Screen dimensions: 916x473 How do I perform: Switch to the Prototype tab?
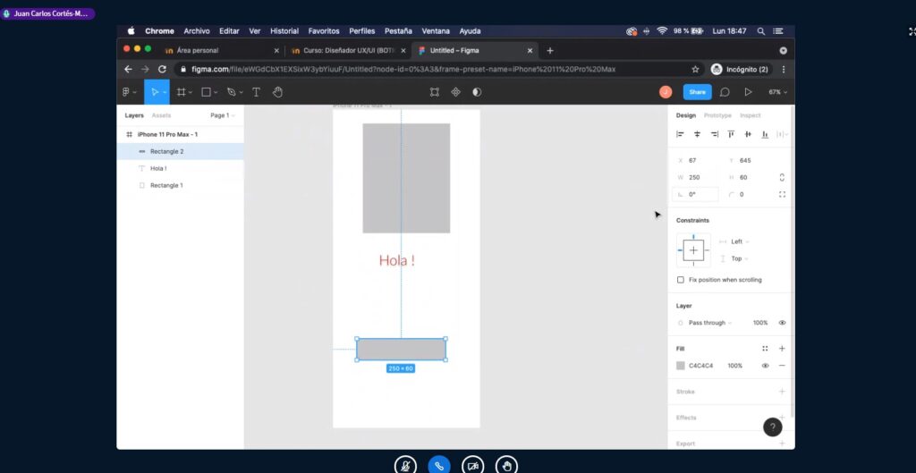point(717,115)
